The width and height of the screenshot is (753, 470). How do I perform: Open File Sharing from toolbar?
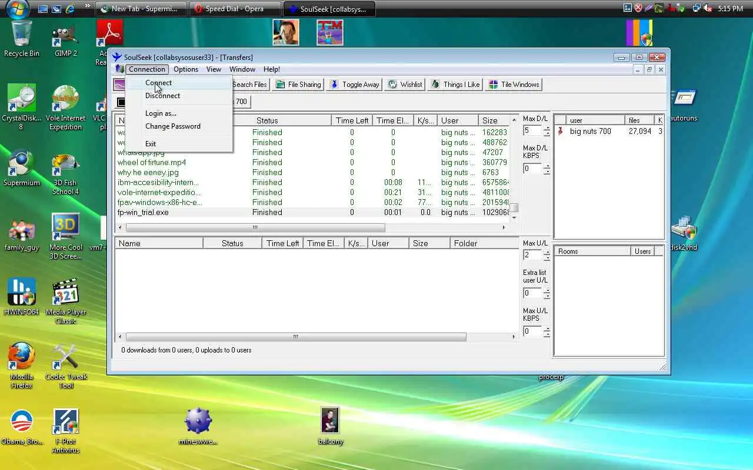pyautogui.click(x=298, y=85)
